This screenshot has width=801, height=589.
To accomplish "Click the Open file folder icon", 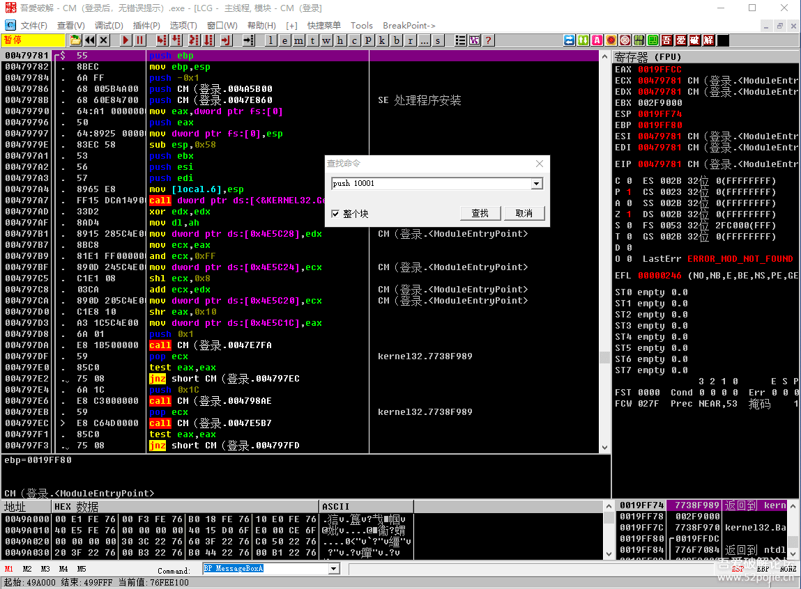I will click(75, 40).
